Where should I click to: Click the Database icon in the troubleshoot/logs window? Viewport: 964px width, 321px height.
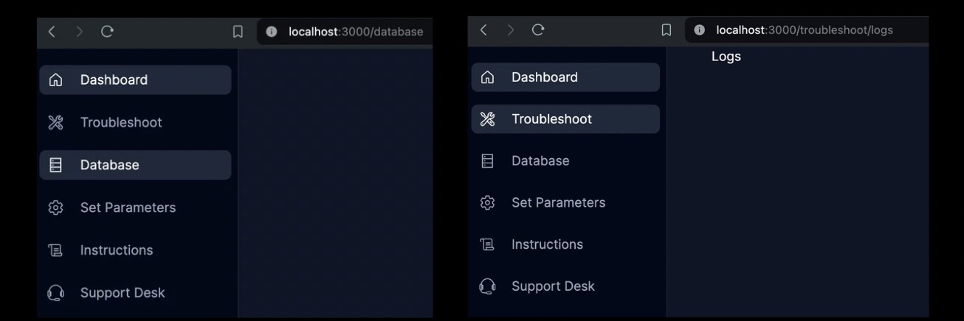pyautogui.click(x=487, y=160)
